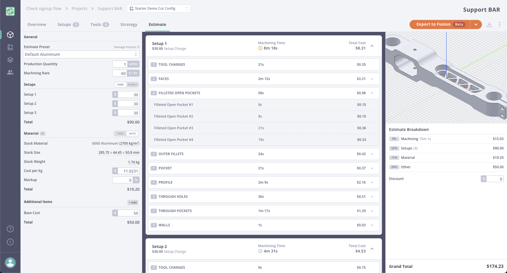The image size is (507, 273).
Task: Click the app logo at top left
Action: click(10, 11)
